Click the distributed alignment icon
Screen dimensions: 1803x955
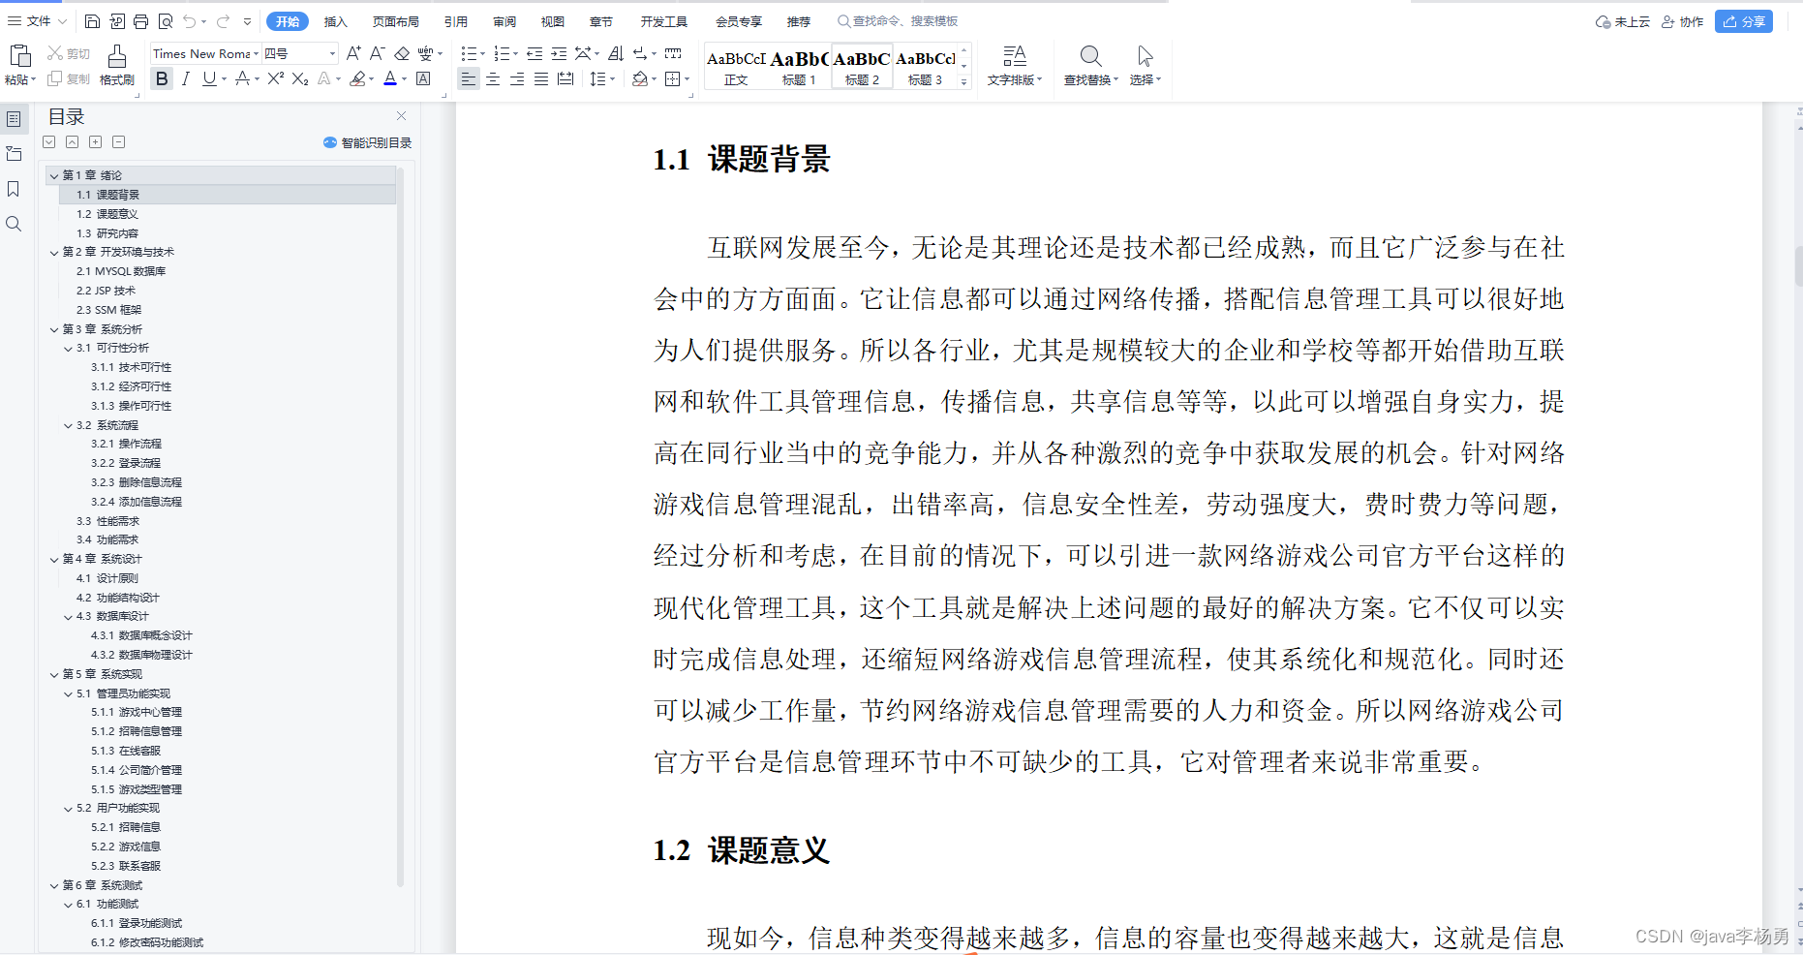(565, 78)
